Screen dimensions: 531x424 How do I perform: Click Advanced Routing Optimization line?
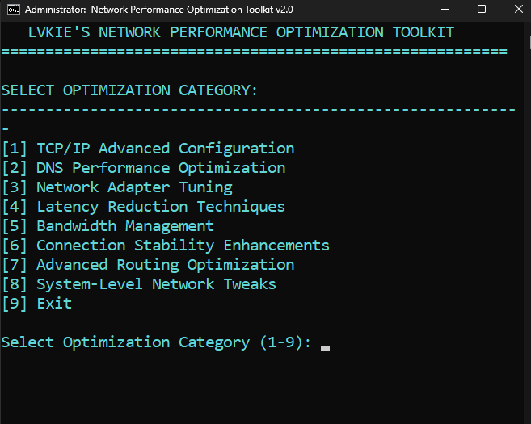point(149,265)
